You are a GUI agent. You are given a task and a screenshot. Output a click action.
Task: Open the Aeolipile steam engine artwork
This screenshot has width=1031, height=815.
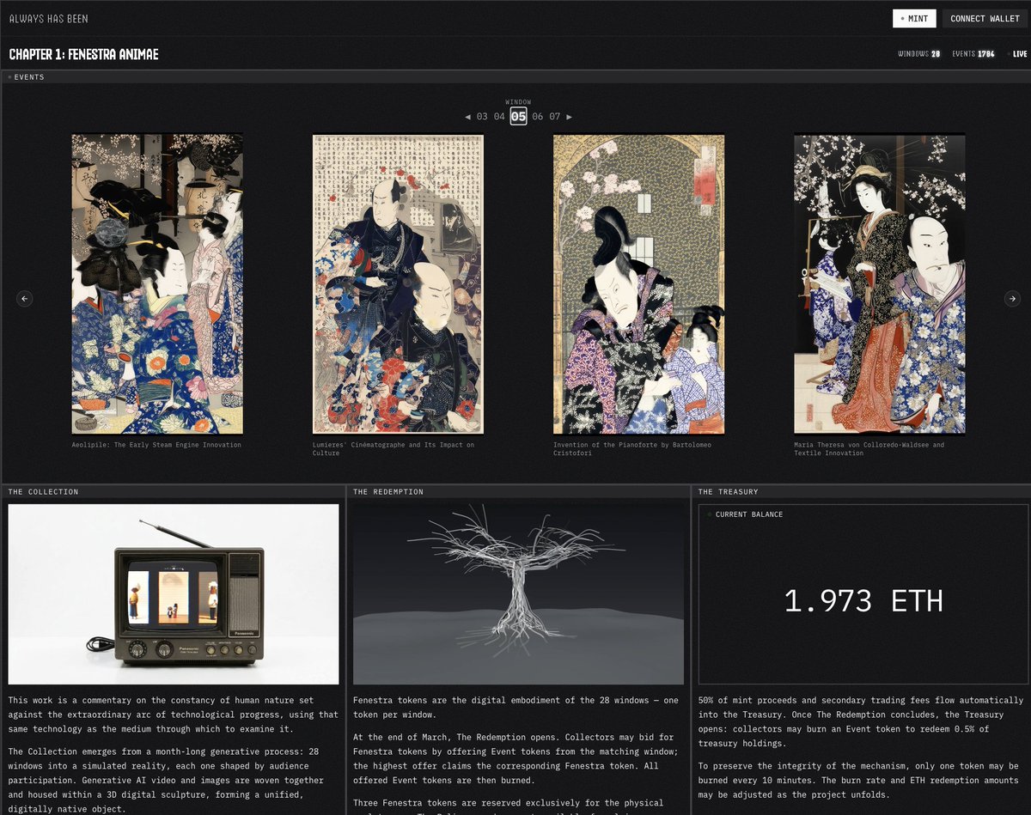pyautogui.click(x=157, y=284)
